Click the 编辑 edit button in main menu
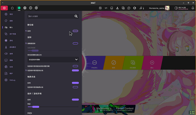Viewport: 196px width, 115px height. (114, 63)
